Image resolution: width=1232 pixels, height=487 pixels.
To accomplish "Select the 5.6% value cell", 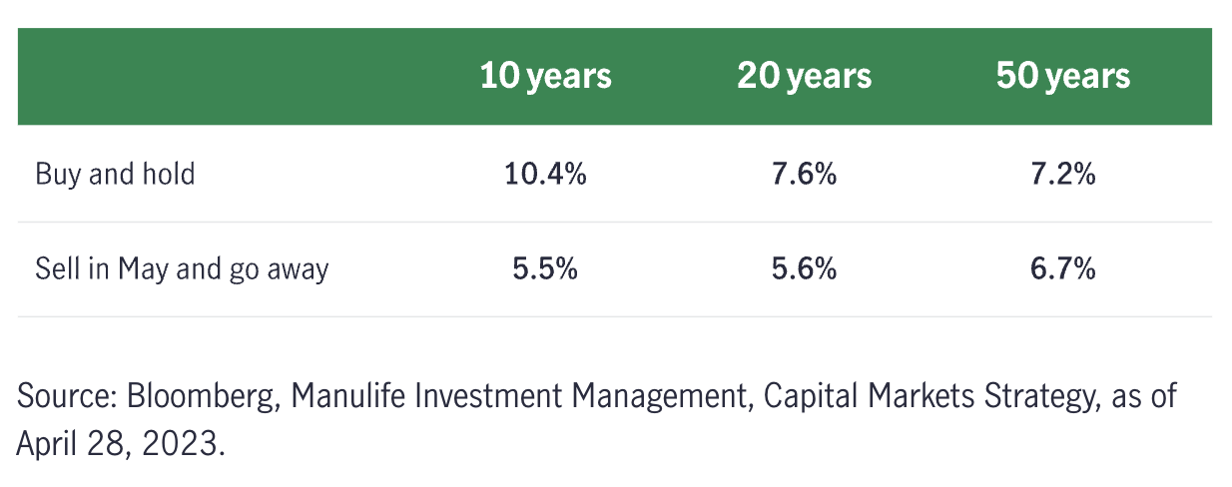I will 804,268.
